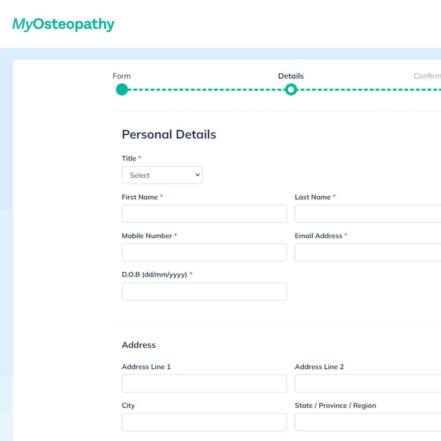Focus the Last Name input field
The width and height of the screenshot is (441, 441).
368,214
